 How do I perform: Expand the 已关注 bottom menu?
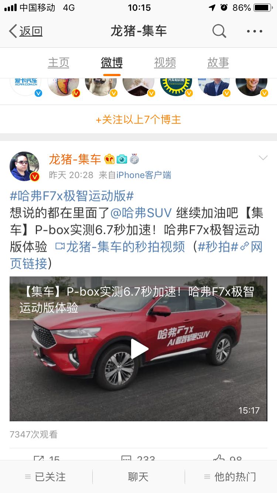46,477
